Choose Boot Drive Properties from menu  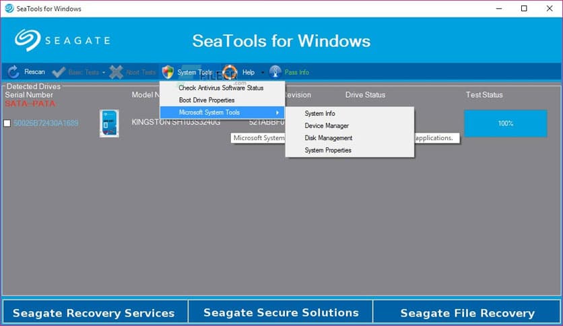click(x=222, y=100)
